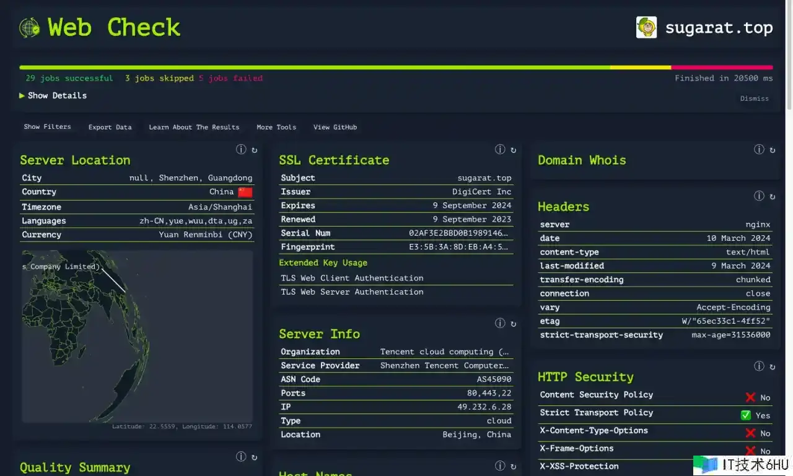Viewport: 793px width, 476px height.
Task: Click the X-Content-Type-Options red cross
Action: click(750, 433)
